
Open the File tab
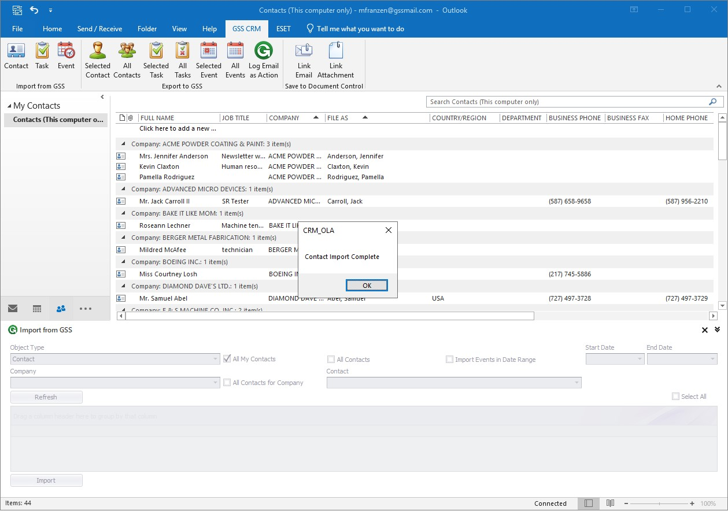pos(17,28)
